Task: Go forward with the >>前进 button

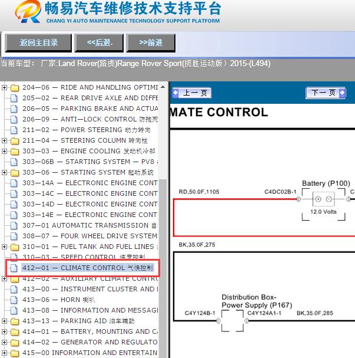Action: (x=151, y=43)
